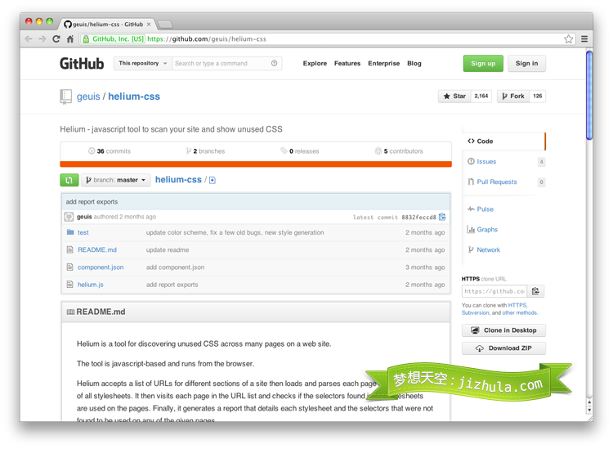Open the test folder
Viewport: 613px width, 449px height.
coord(83,232)
